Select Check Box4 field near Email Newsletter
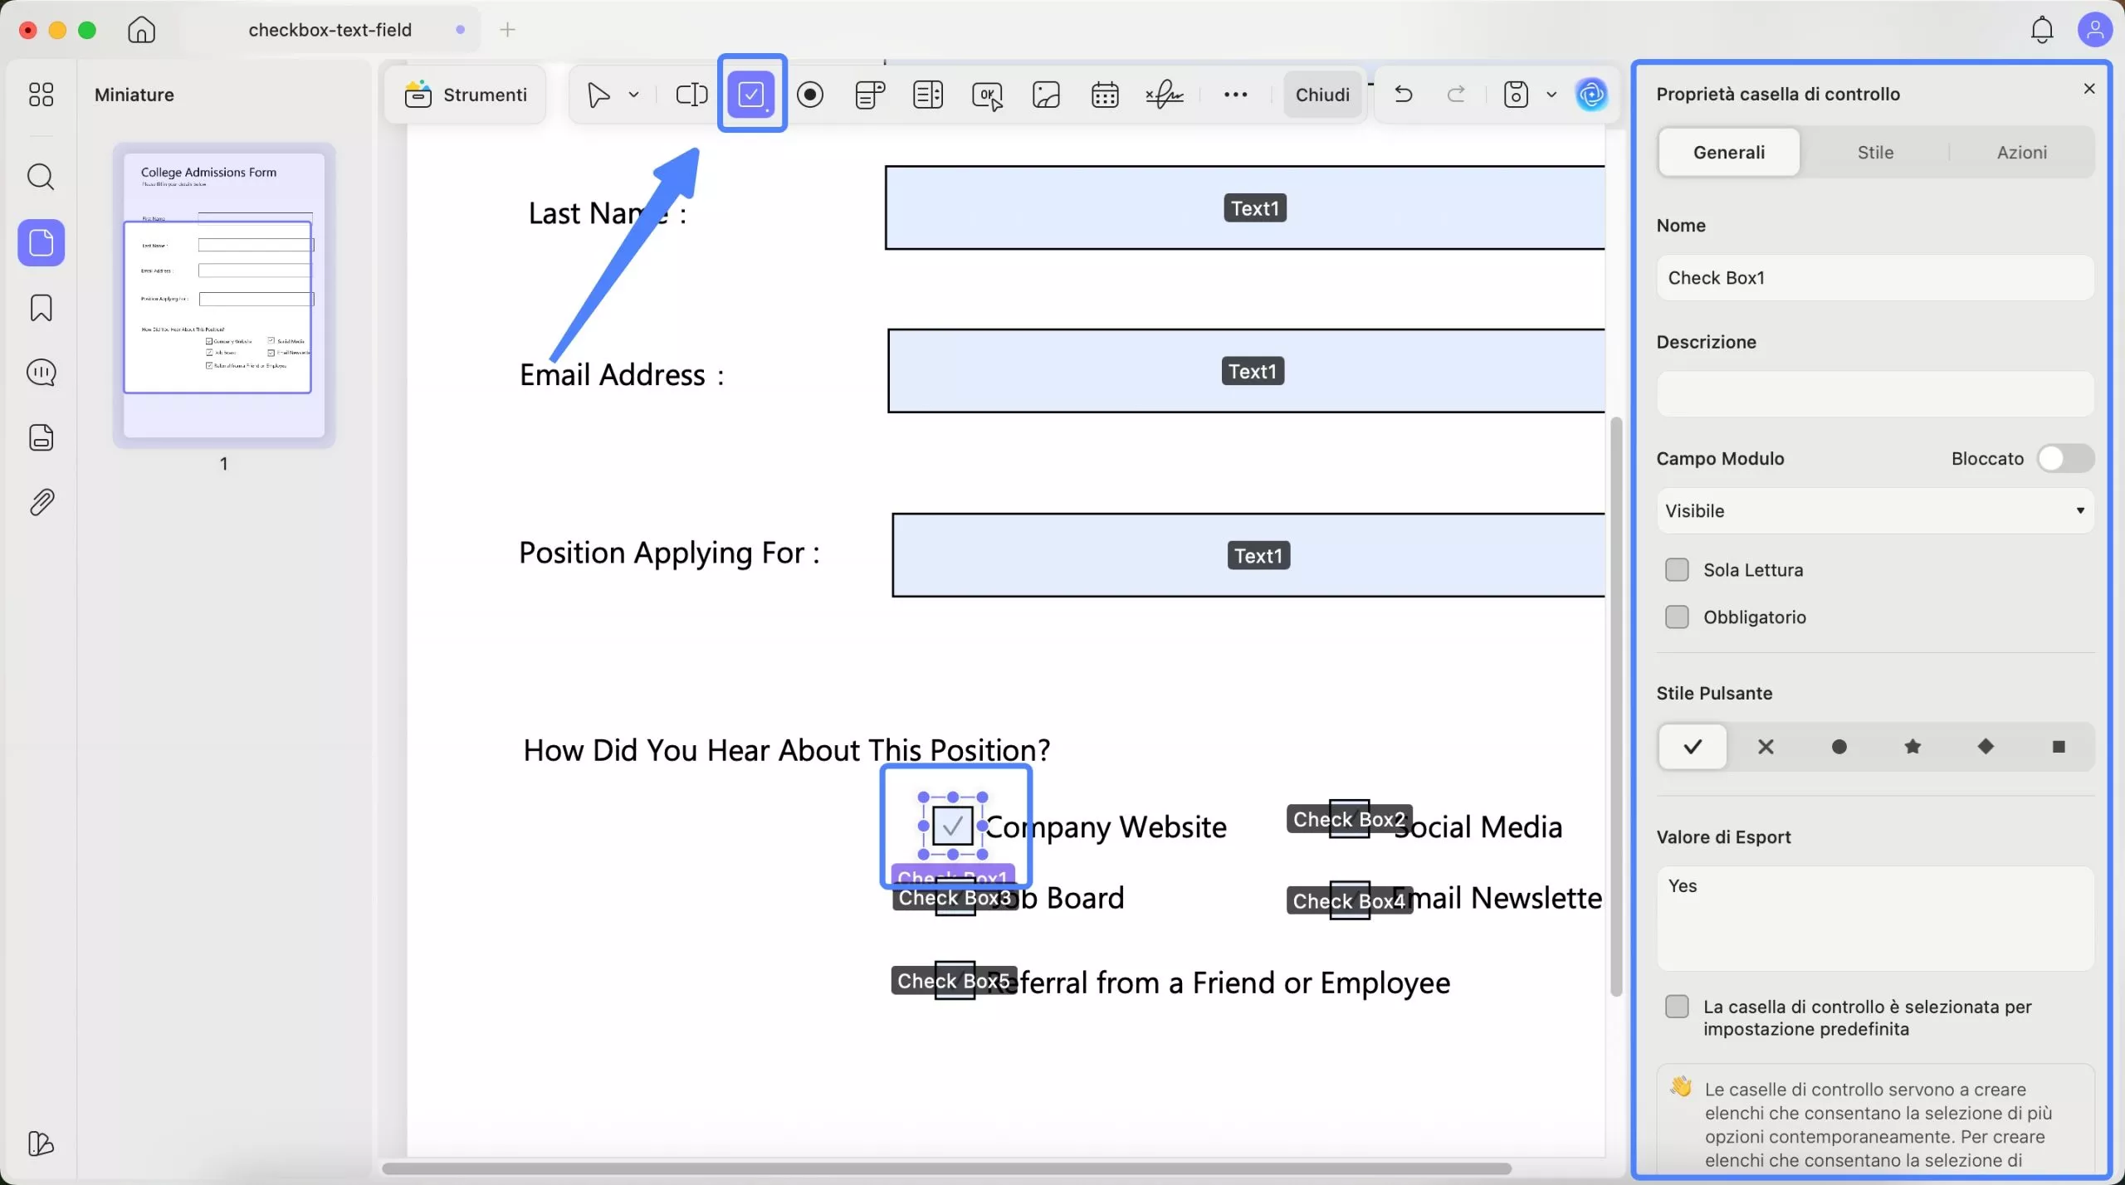Image resolution: width=2125 pixels, height=1185 pixels. (1349, 901)
